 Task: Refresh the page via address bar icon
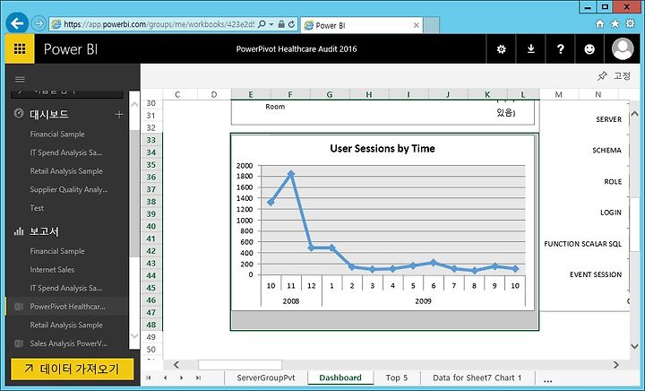(291, 24)
